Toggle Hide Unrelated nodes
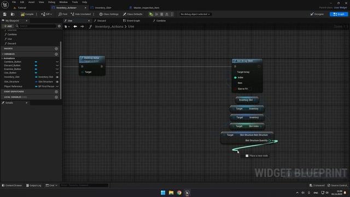 coord(80,14)
